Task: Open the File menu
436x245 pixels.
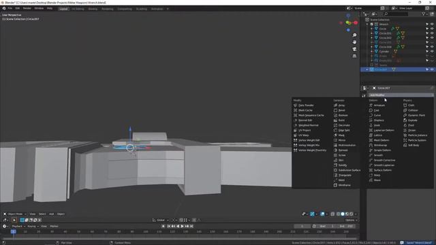Action: (10, 8)
